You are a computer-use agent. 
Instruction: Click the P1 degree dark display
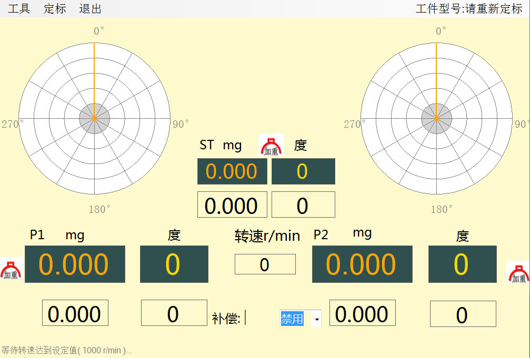[174, 264]
